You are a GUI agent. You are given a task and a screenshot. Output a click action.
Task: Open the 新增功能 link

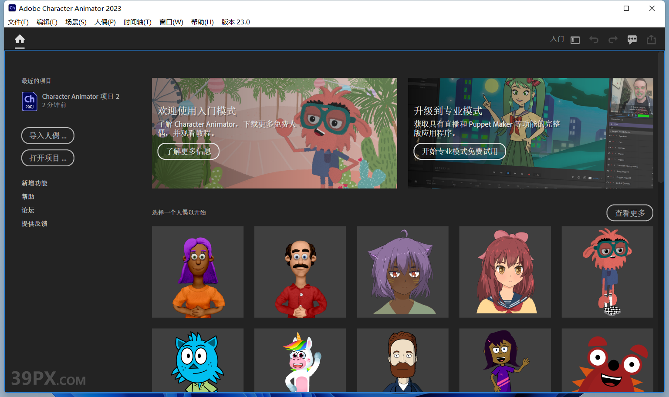(x=34, y=183)
